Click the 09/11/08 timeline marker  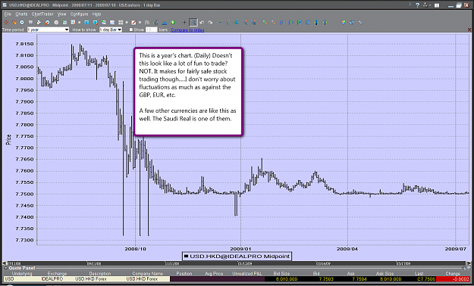point(94,263)
